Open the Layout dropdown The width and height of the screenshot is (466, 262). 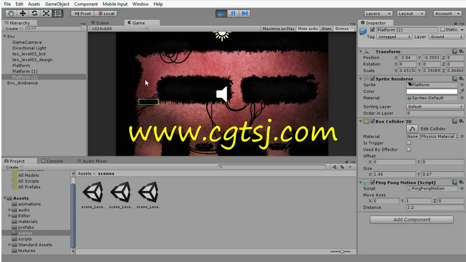411,13
